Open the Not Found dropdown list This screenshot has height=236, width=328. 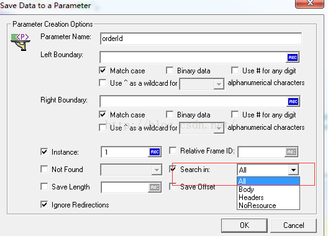157,170
